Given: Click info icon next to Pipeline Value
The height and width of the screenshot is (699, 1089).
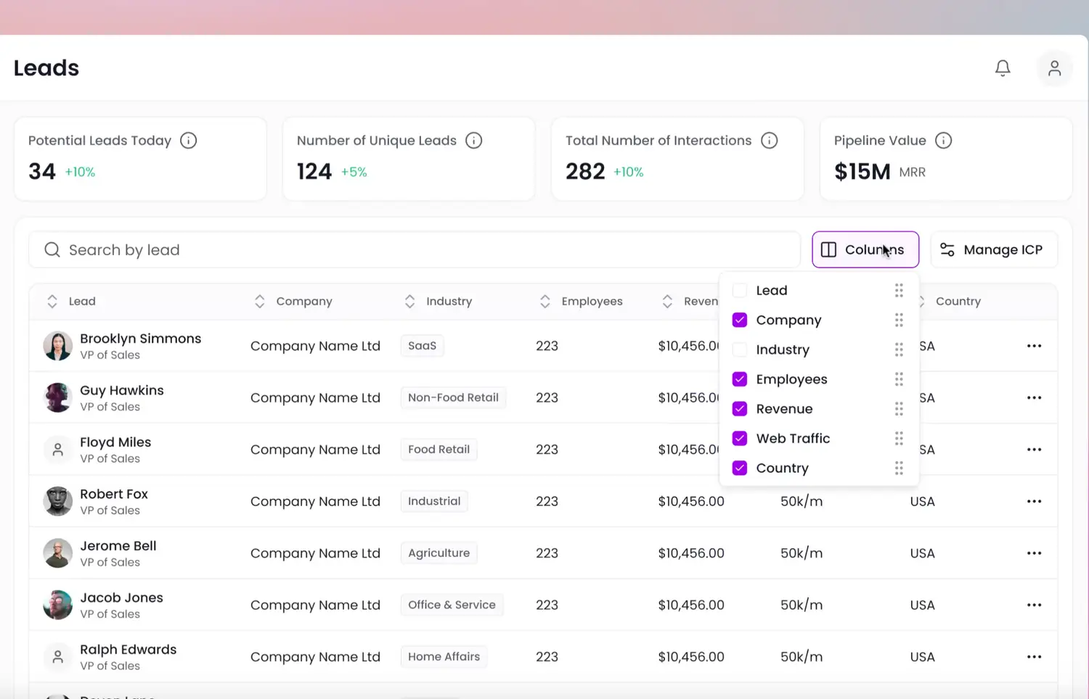Looking at the screenshot, I should 943,141.
